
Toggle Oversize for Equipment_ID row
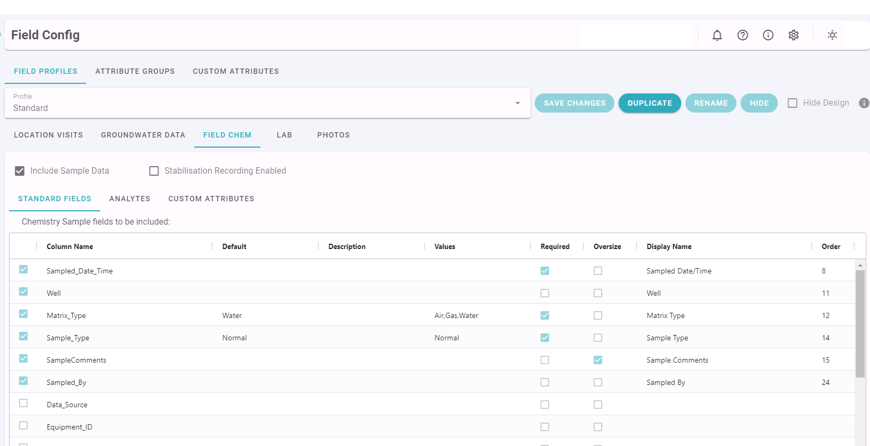[598, 427]
